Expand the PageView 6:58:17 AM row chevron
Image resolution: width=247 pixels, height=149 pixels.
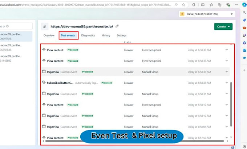(x=227, y=116)
